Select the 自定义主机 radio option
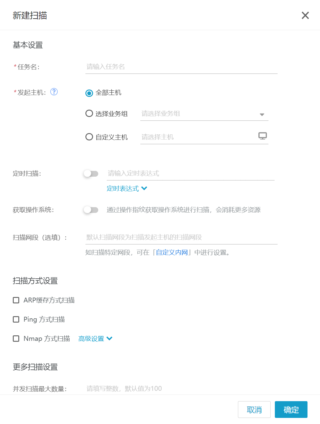Image resolution: width=320 pixels, height=424 pixels. [x=89, y=137]
